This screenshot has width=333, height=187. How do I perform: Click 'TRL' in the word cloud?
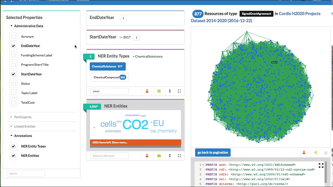point(153,131)
